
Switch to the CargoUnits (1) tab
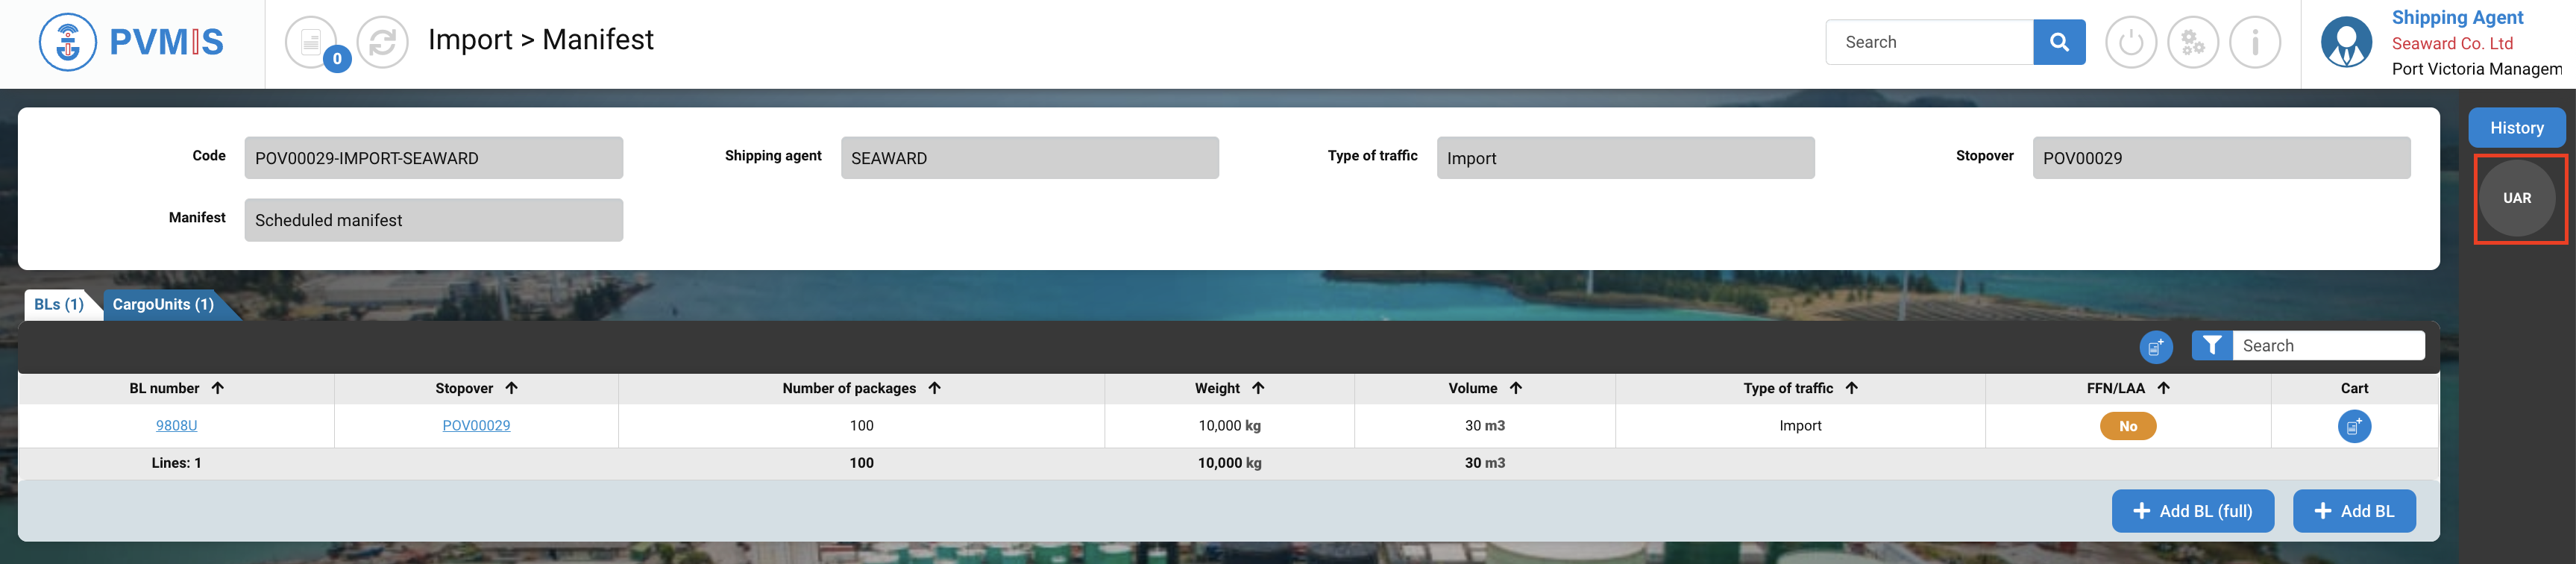[x=163, y=305]
